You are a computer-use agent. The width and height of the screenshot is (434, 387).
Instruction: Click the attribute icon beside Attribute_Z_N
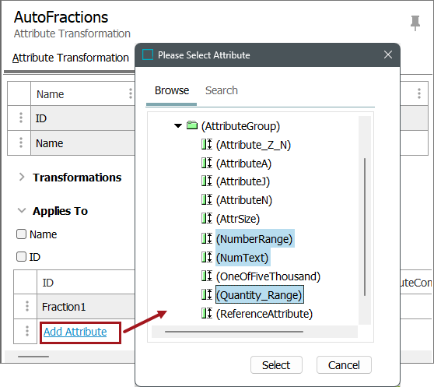(207, 144)
